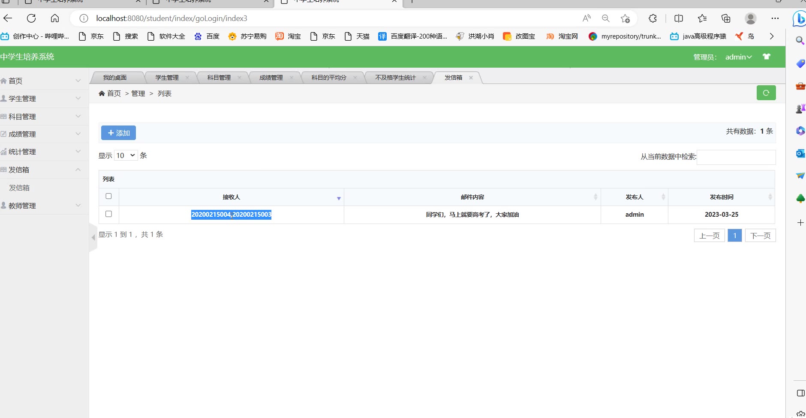Click the browser address bar URL
This screenshot has height=418, width=806.
[x=171, y=18]
